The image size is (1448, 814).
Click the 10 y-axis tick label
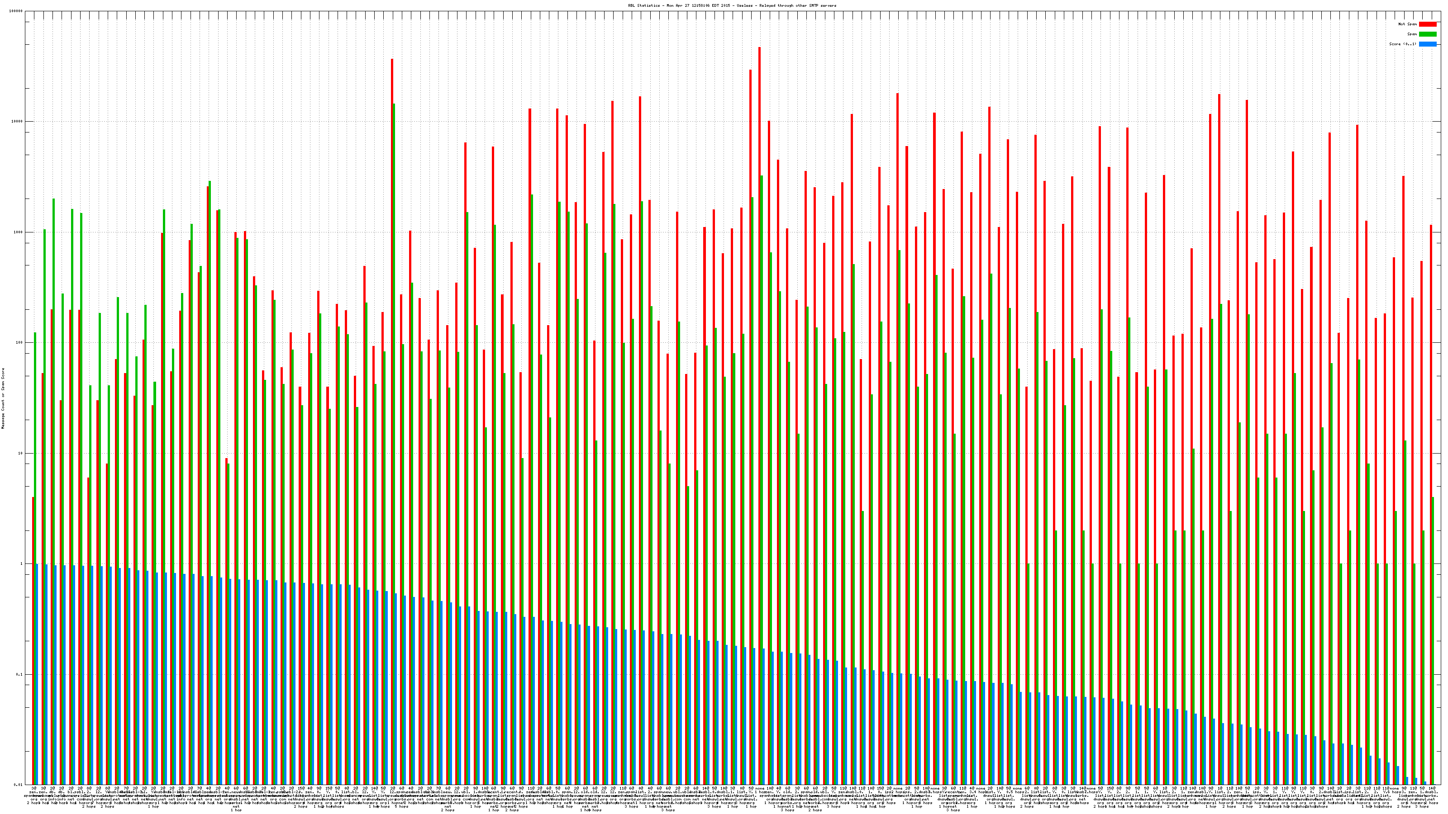point(21,453)
